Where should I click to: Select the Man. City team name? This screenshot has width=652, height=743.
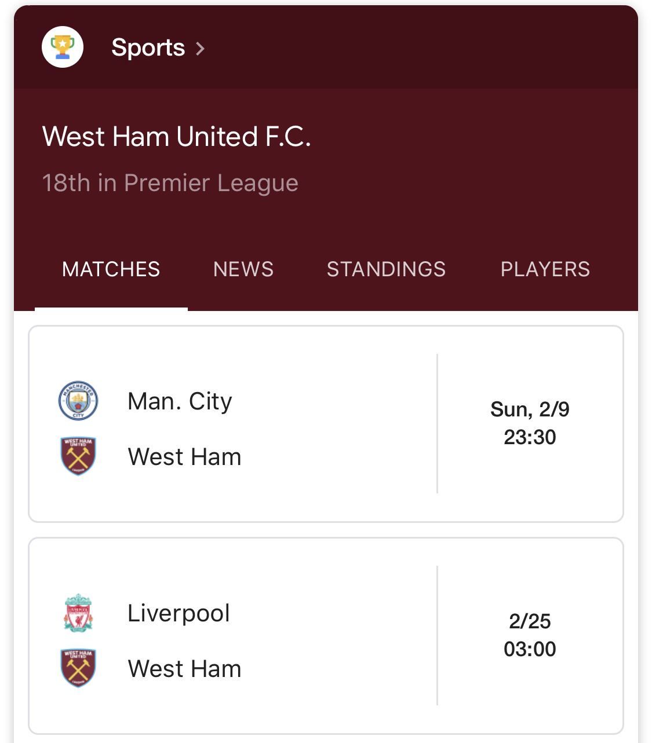tap(180, 401)
